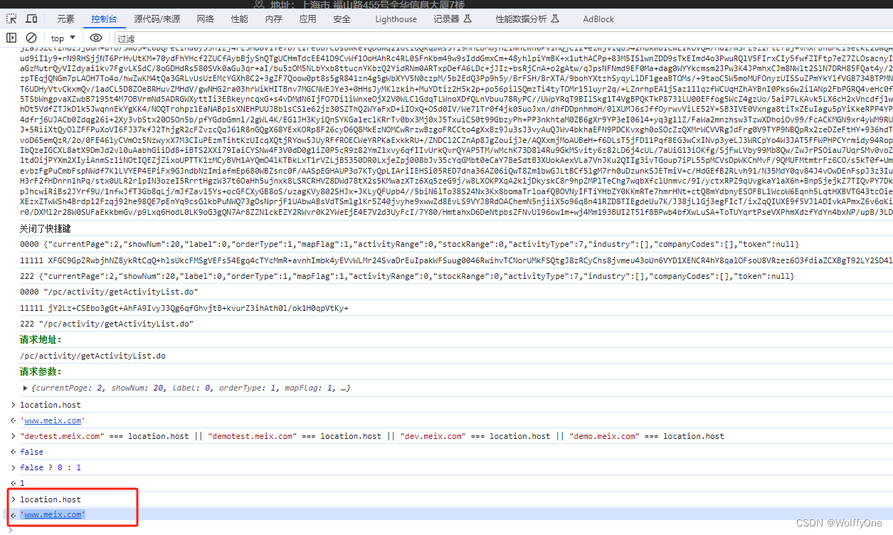The image size is (893, 535).
Task: Click the 请求参数: green label
Action: coord(41,371)
